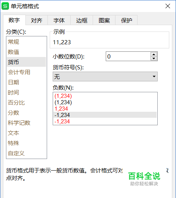Image resolution: width=176 pixels, height=198 pixels.
Task: Switch to the 边框 tab
Action: (81, 20)
